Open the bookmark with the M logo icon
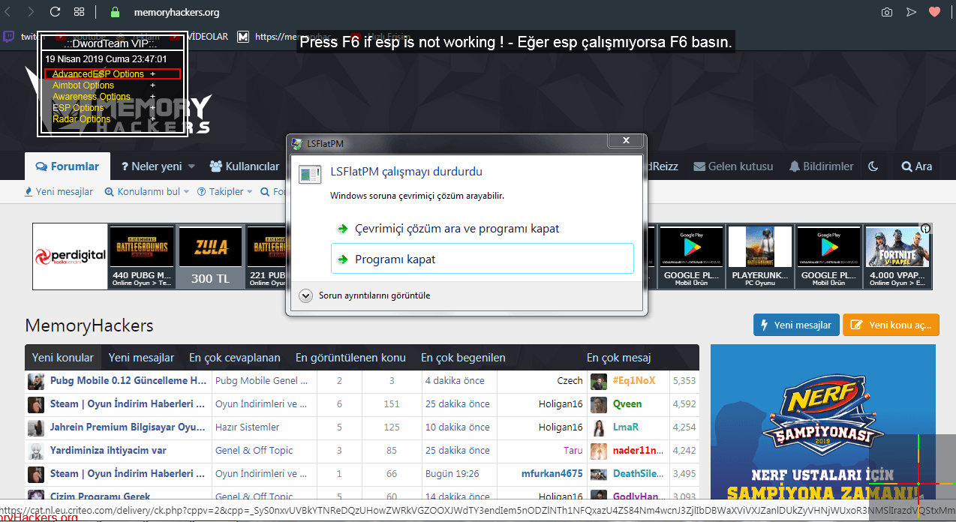 pos(243,36)
